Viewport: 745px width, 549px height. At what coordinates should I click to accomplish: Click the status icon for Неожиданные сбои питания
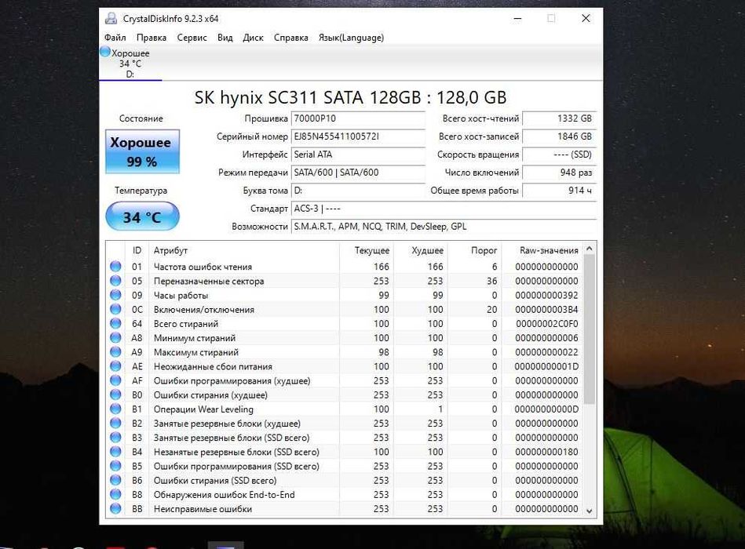coord(115,365)
